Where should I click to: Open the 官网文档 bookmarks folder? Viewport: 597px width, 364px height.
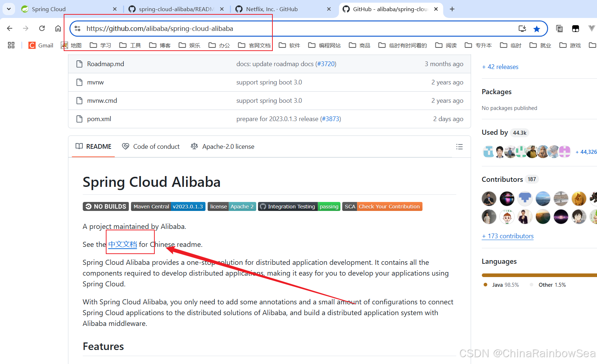[x=254, y=45]
